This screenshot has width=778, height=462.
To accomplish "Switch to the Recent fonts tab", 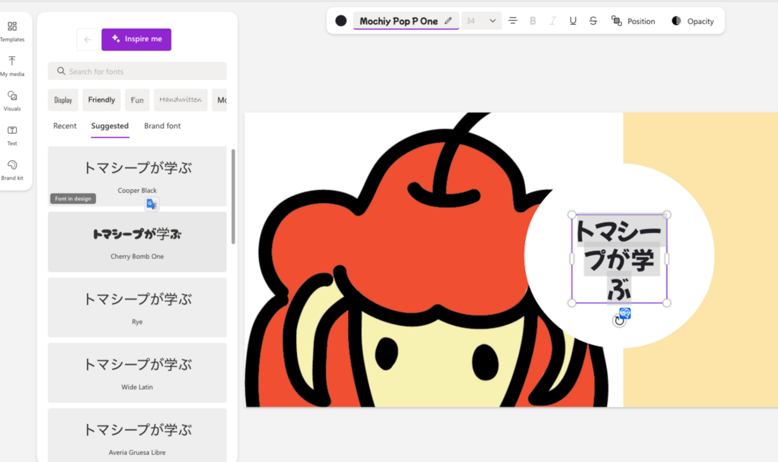I will click(65, 126).
